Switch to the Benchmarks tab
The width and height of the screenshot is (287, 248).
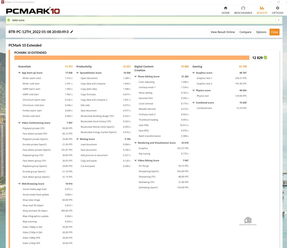243,10
